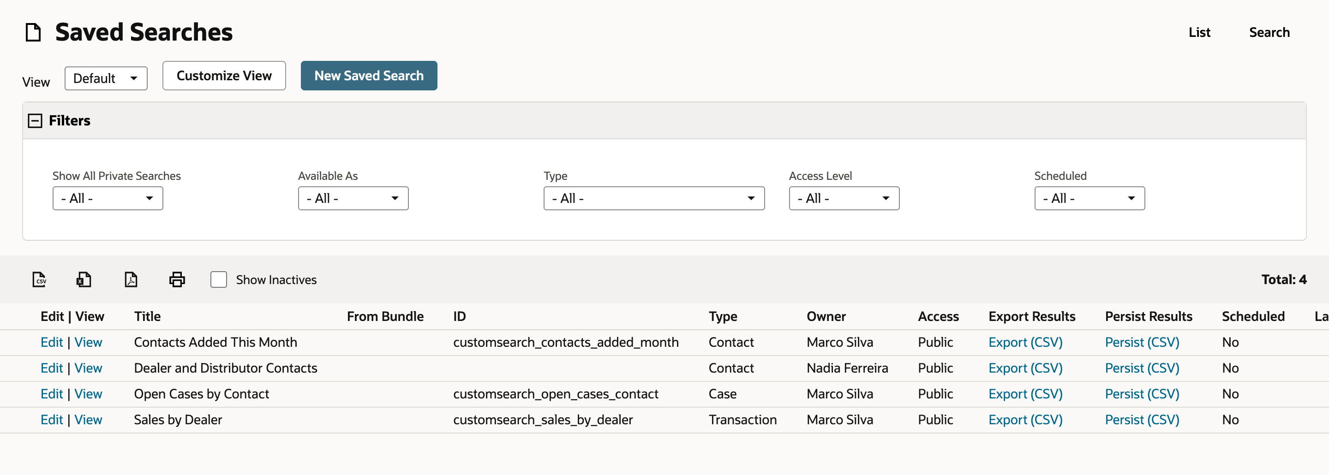The image size is (1329, 475).
Task: Edit Sales by Dealer search
Action: 52,420
